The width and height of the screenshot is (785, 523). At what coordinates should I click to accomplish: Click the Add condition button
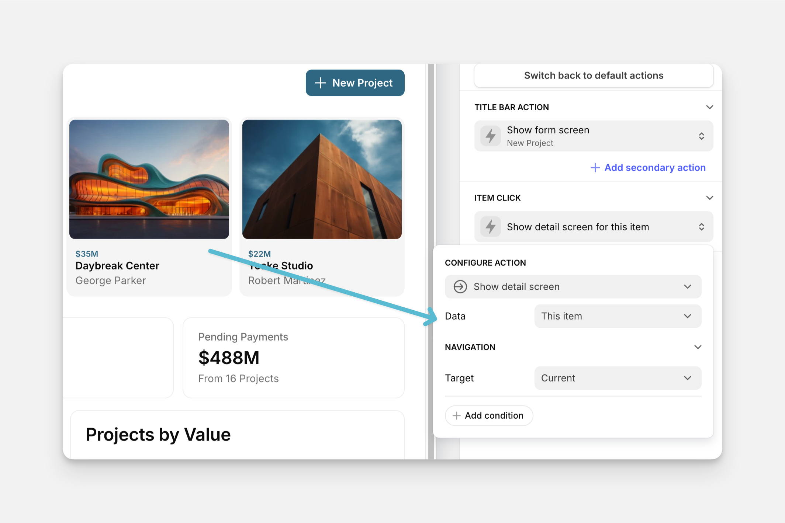[489, 416]
